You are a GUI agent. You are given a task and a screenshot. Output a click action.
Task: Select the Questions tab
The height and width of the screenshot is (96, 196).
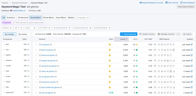tap(11, 17)
